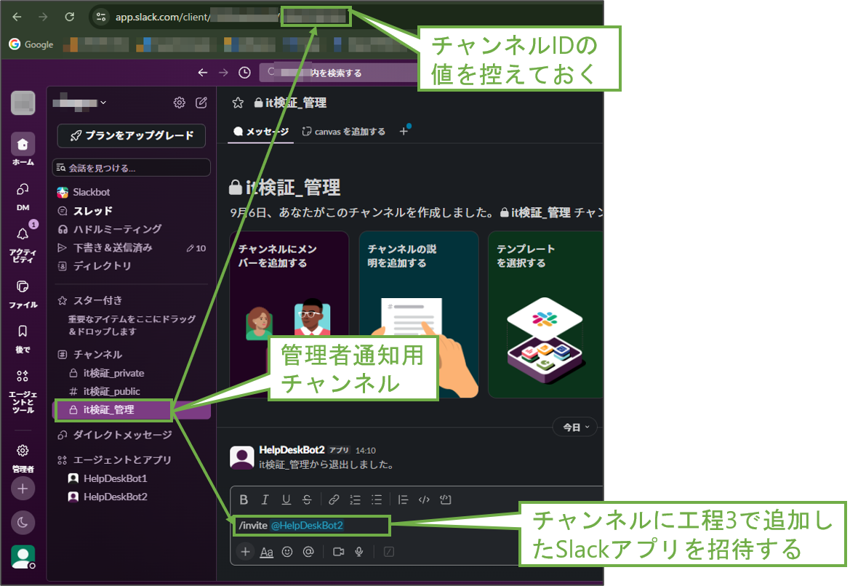
Task: Open admin gear in the left rail
Action: click(23, 458)
